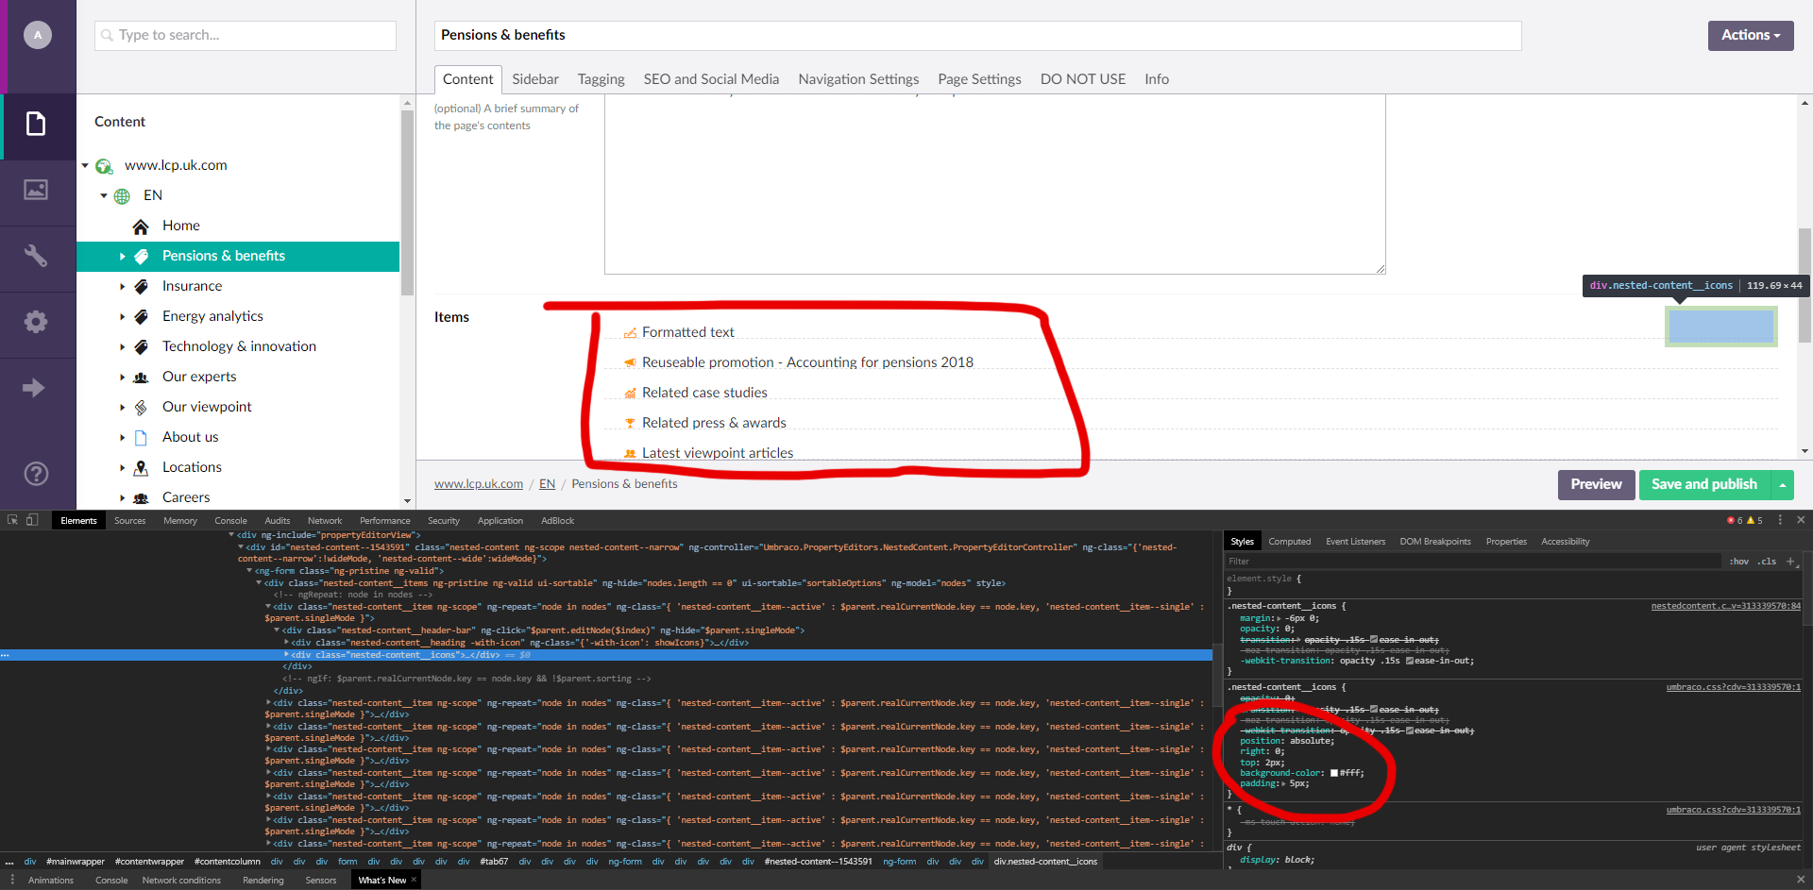The image size is (1813, 890).
Task: Click the Home tree node icon
Action: click(x=141, y=227)
